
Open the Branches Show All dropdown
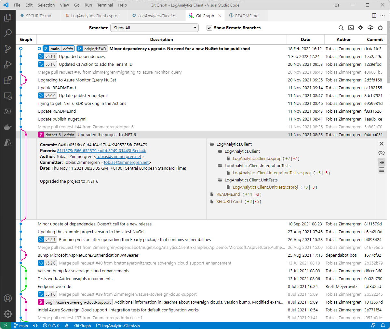[154, 28]
